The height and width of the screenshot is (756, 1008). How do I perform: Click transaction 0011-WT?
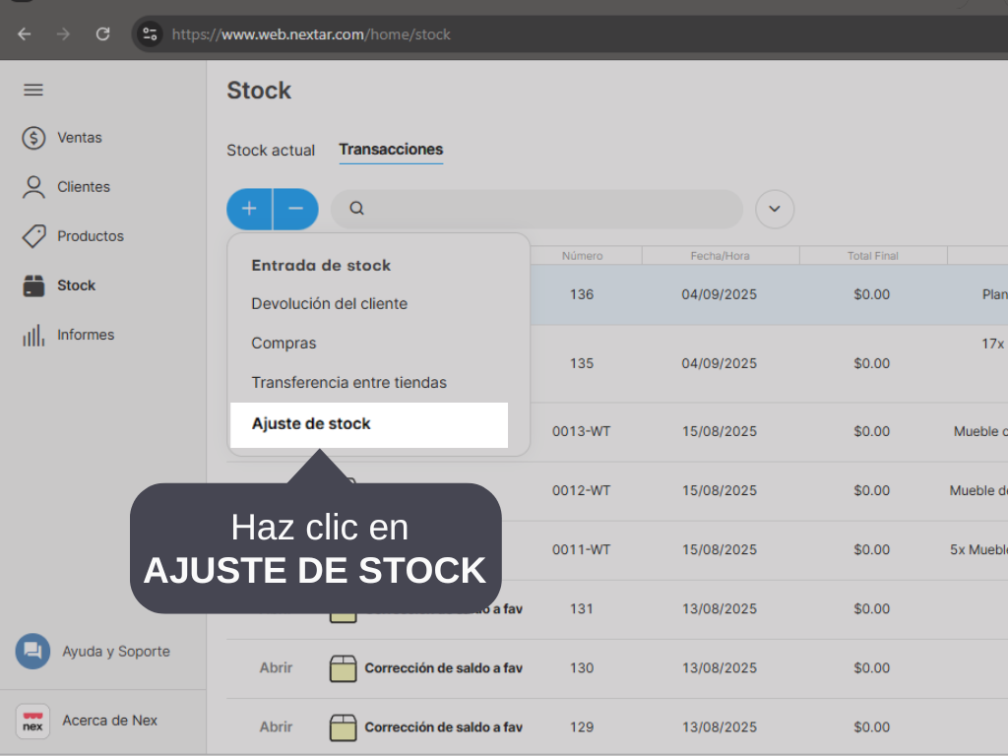[x=581, y=549]
